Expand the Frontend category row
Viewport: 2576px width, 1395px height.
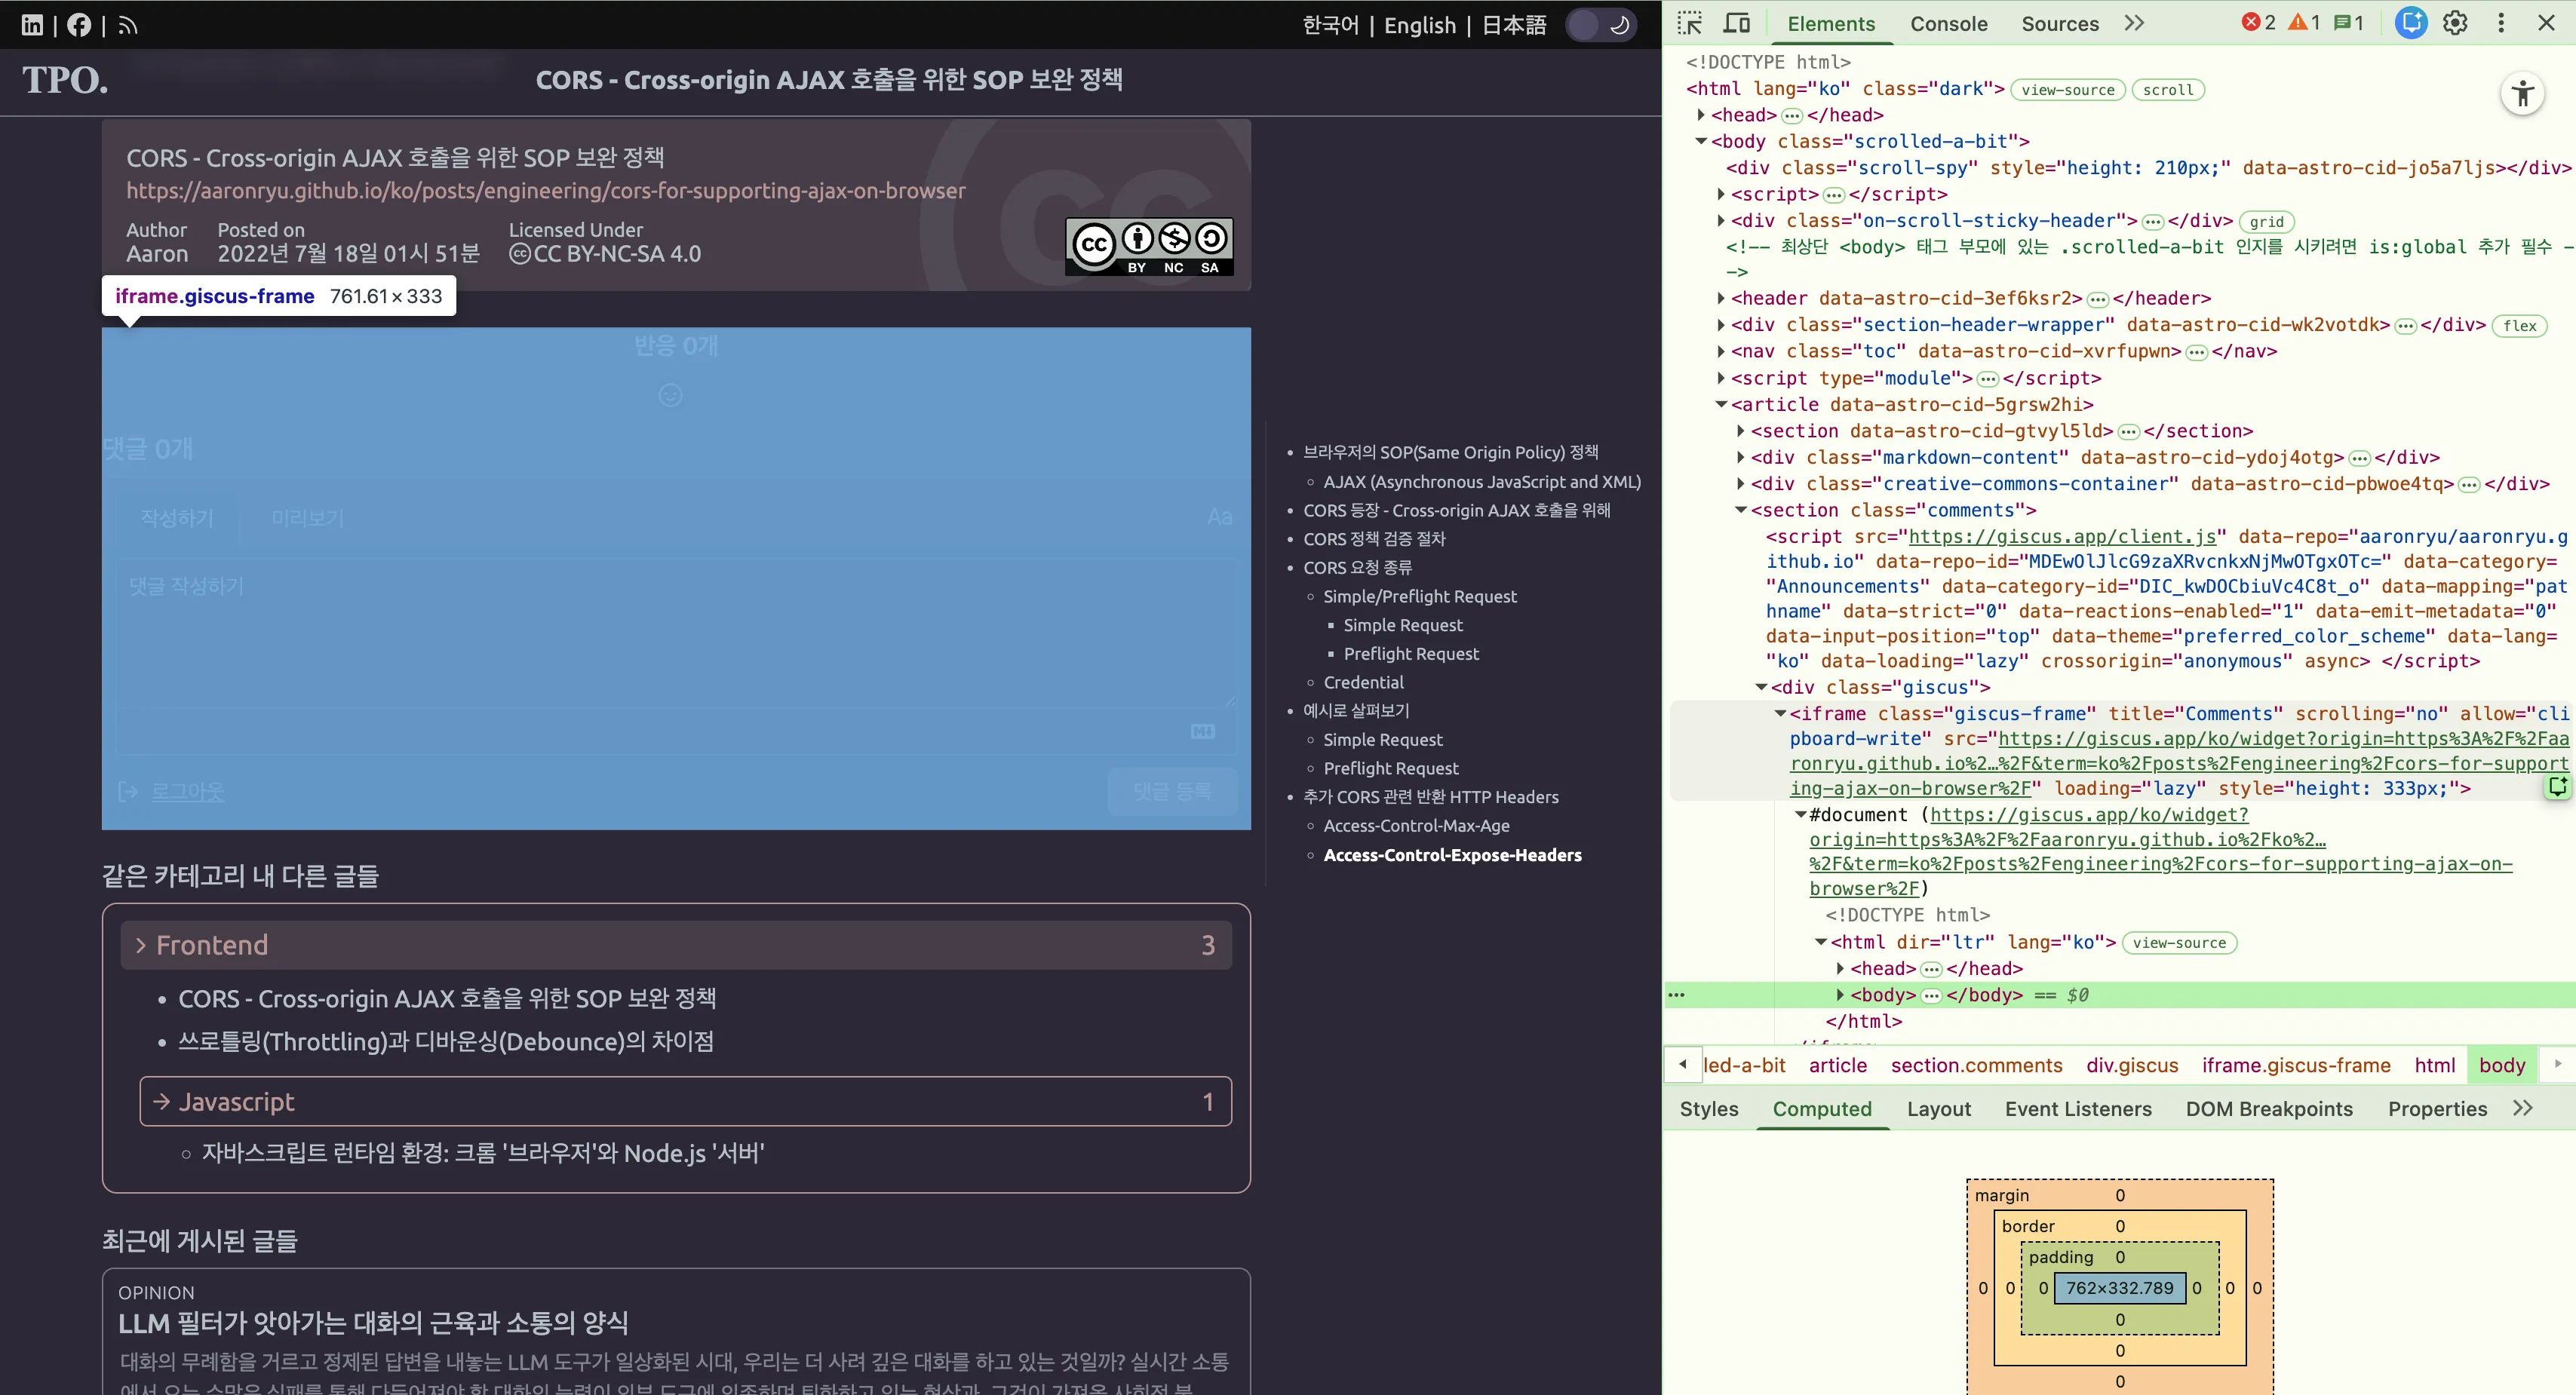pos(676,945)
